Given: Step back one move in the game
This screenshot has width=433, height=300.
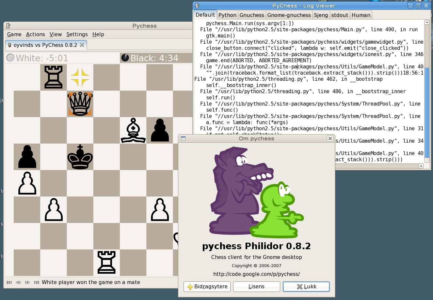Looking at the screenshot, I should click(x=18, y=282).
